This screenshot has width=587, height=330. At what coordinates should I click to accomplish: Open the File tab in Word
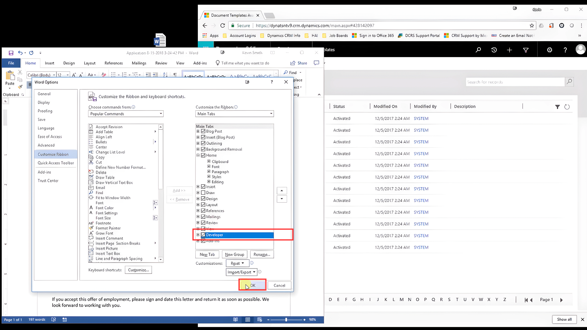coord(11,63)
